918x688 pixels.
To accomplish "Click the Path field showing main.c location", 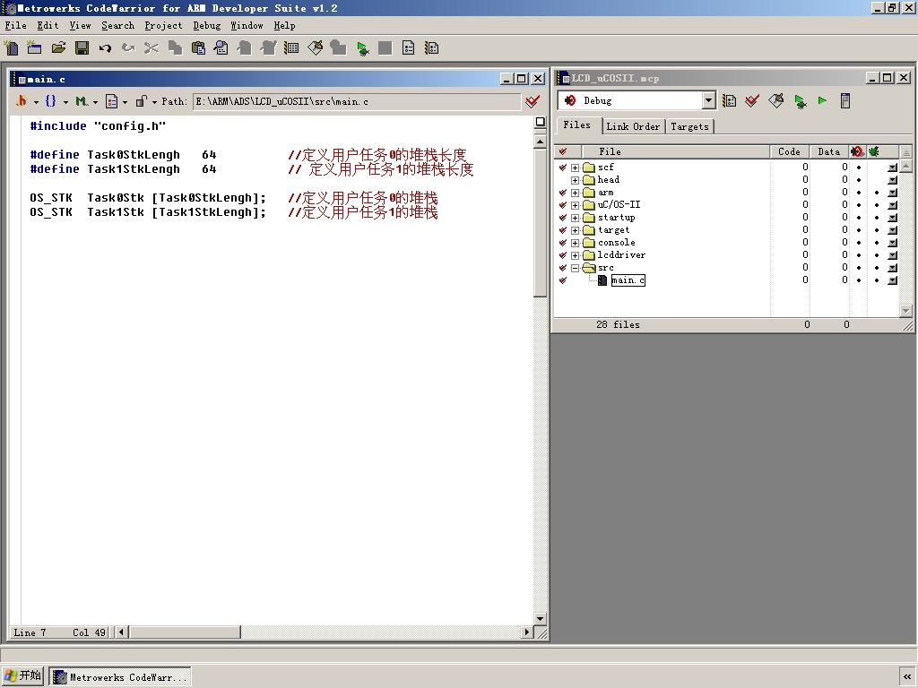I will [356, 102].
